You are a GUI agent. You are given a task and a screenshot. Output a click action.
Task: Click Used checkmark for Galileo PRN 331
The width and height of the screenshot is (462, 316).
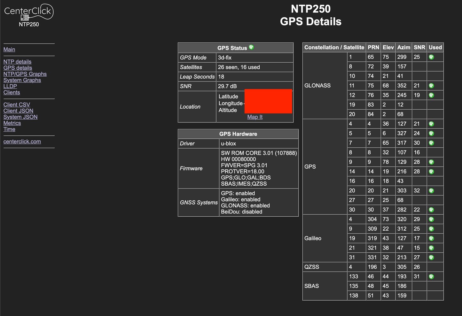(431, 257)
